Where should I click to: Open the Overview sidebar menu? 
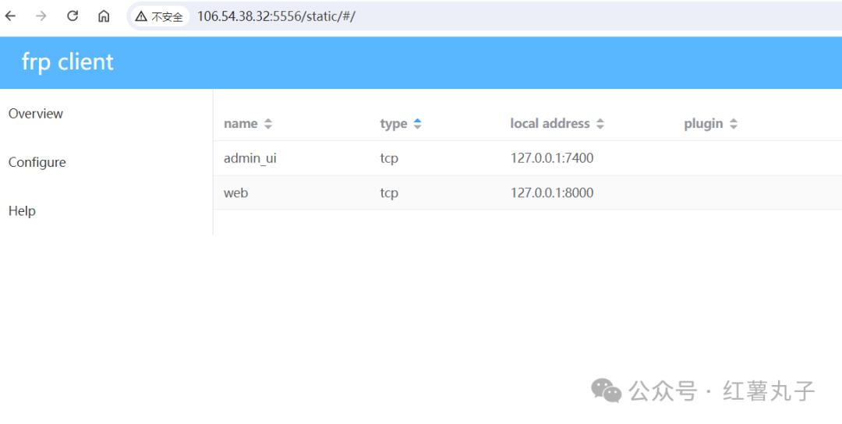tap(35, 114)
